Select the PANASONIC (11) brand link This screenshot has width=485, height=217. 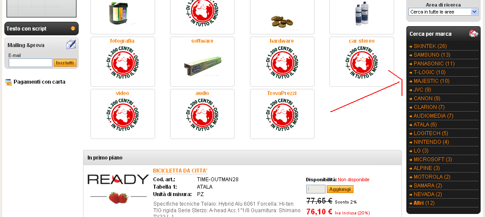434,63
